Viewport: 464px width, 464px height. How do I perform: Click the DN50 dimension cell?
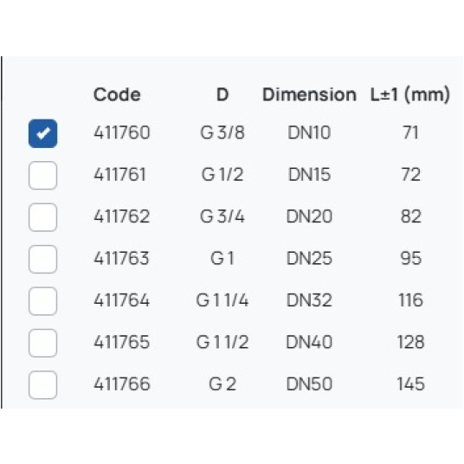coord(309,383)
